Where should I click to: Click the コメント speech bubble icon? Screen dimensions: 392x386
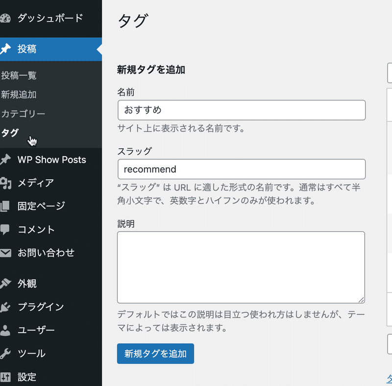click(5, 230)
